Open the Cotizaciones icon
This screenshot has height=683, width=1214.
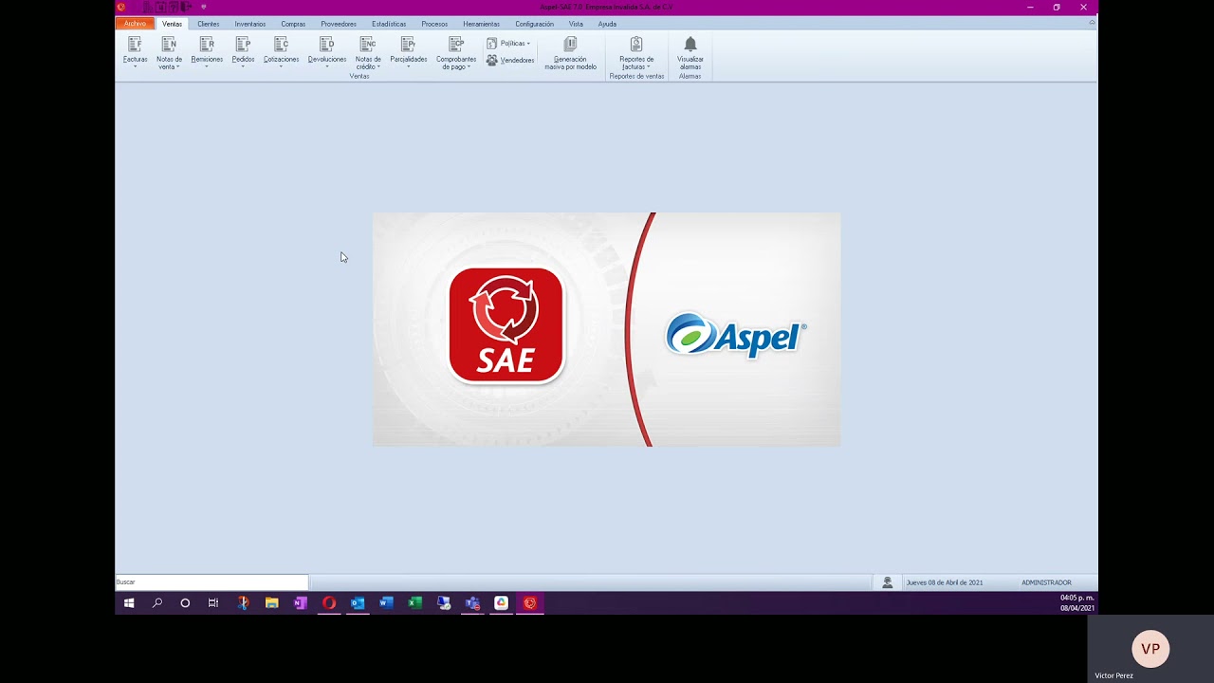281,44
